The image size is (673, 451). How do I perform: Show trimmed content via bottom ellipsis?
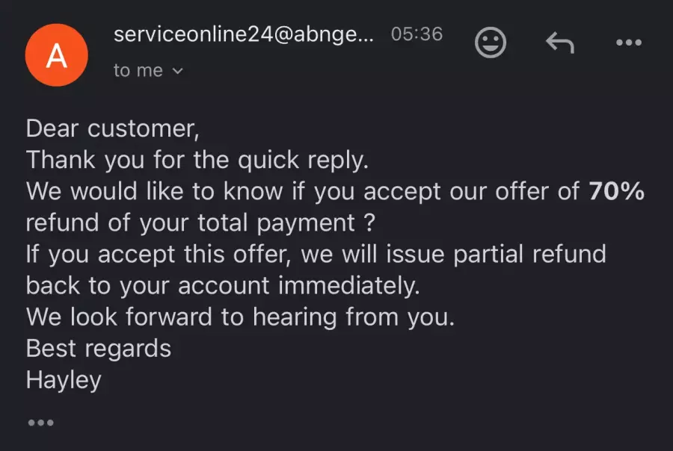tap(41, 423)
